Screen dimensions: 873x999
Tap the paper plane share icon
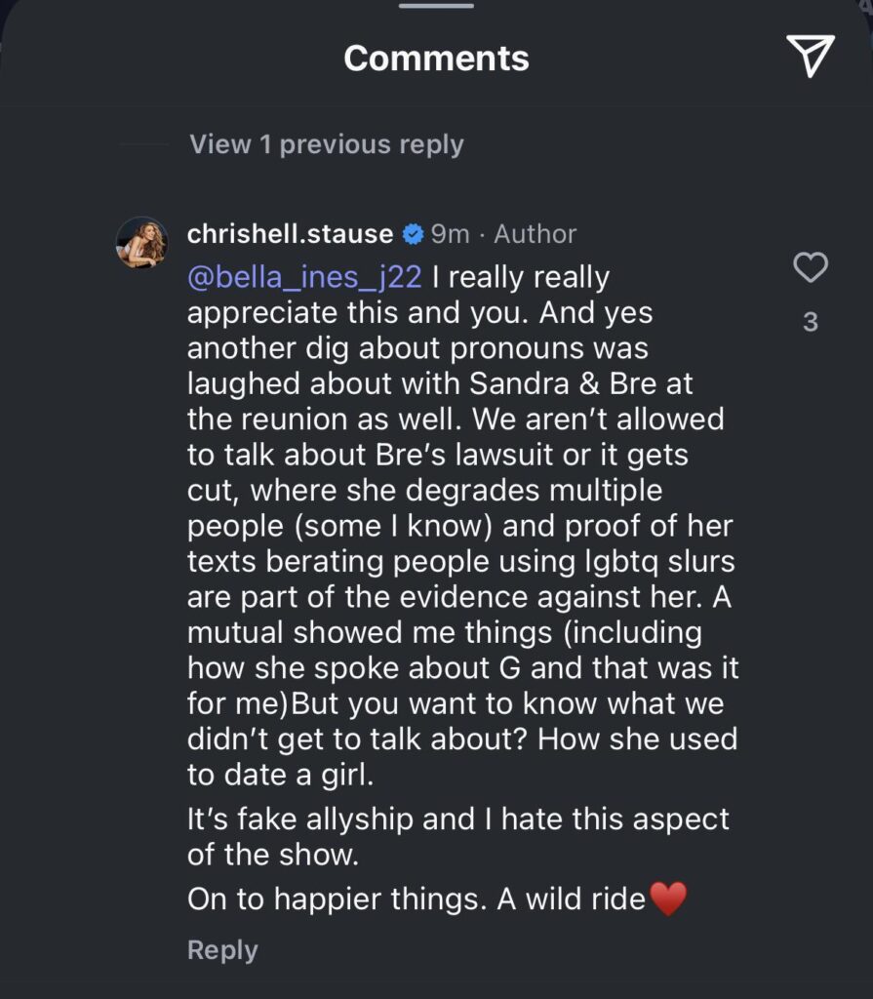[810, 56]
